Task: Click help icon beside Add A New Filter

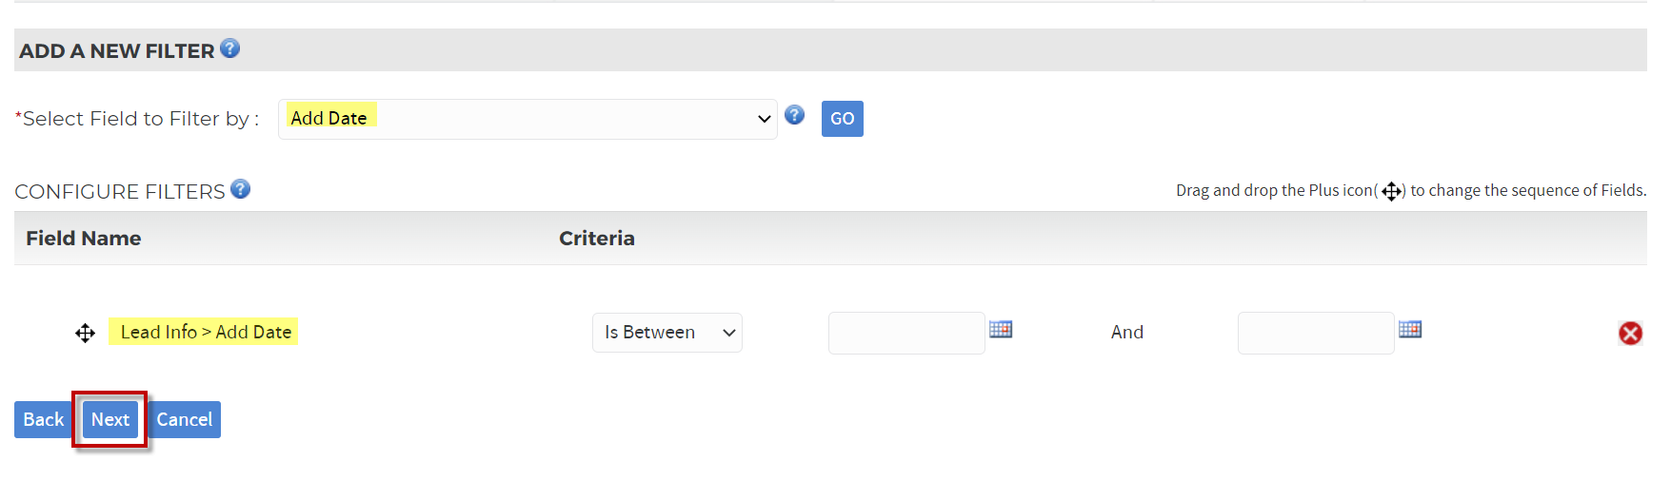Action: click(229, 48)
